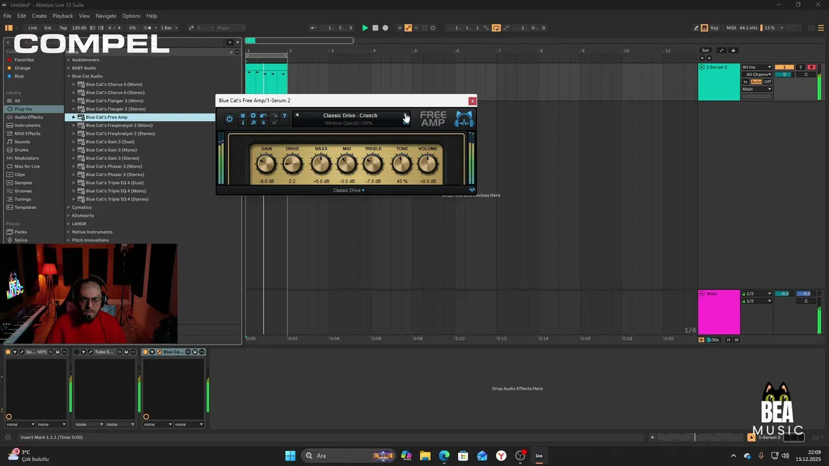Click the waveform icon at Free Amp bottom-right

click(x=471, y=190)
